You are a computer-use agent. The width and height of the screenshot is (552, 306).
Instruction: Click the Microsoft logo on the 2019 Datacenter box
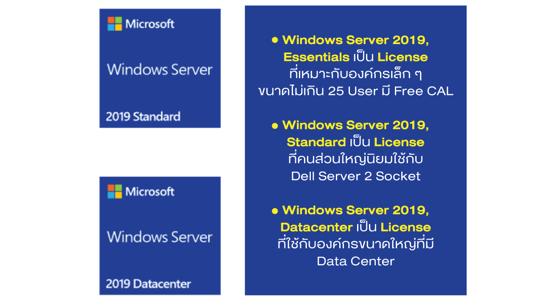point(114,192)
